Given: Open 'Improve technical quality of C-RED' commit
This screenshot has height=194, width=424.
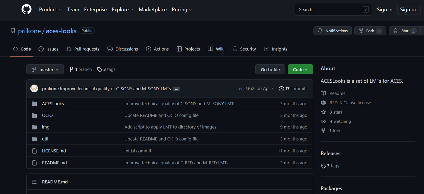Looking at the screenshot, I should (176, 163).
